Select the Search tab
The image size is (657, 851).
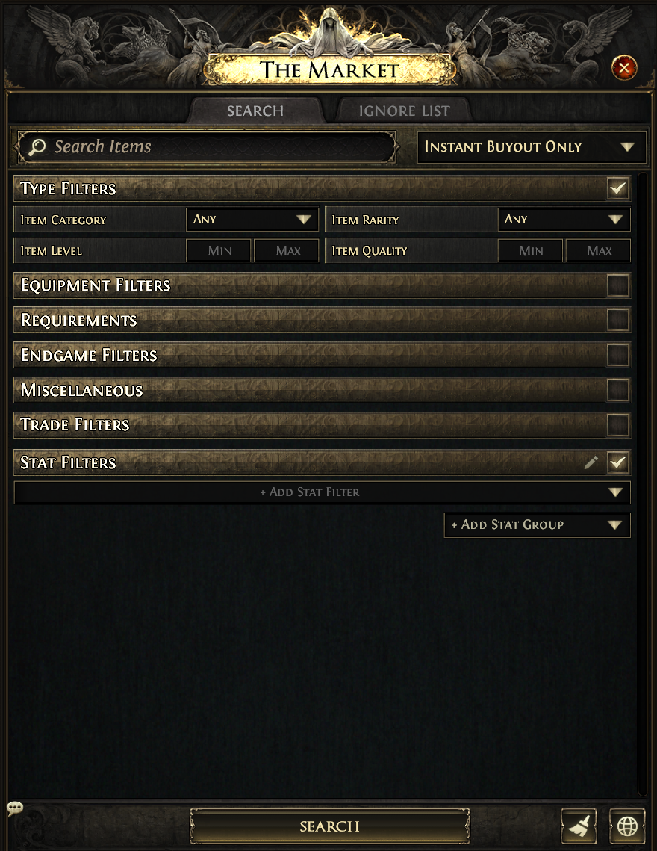(x=255, y=111)
